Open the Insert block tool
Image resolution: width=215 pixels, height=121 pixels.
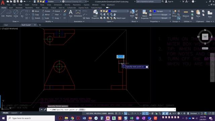tap(132, 13)
